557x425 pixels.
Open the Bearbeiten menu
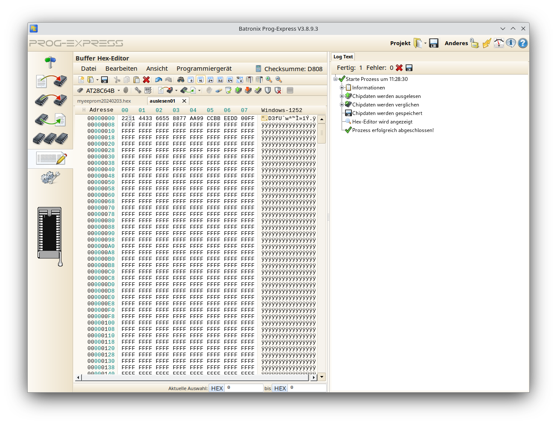pyautogui.click(x=121, y=68)
